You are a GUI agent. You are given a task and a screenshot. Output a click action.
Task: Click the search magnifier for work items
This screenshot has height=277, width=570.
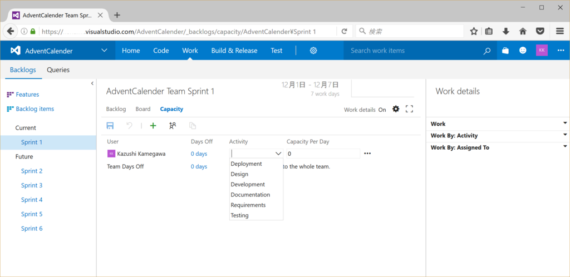487,51
